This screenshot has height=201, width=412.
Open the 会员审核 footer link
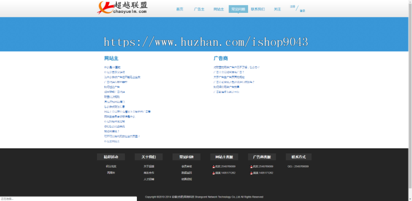click(187, 167)
